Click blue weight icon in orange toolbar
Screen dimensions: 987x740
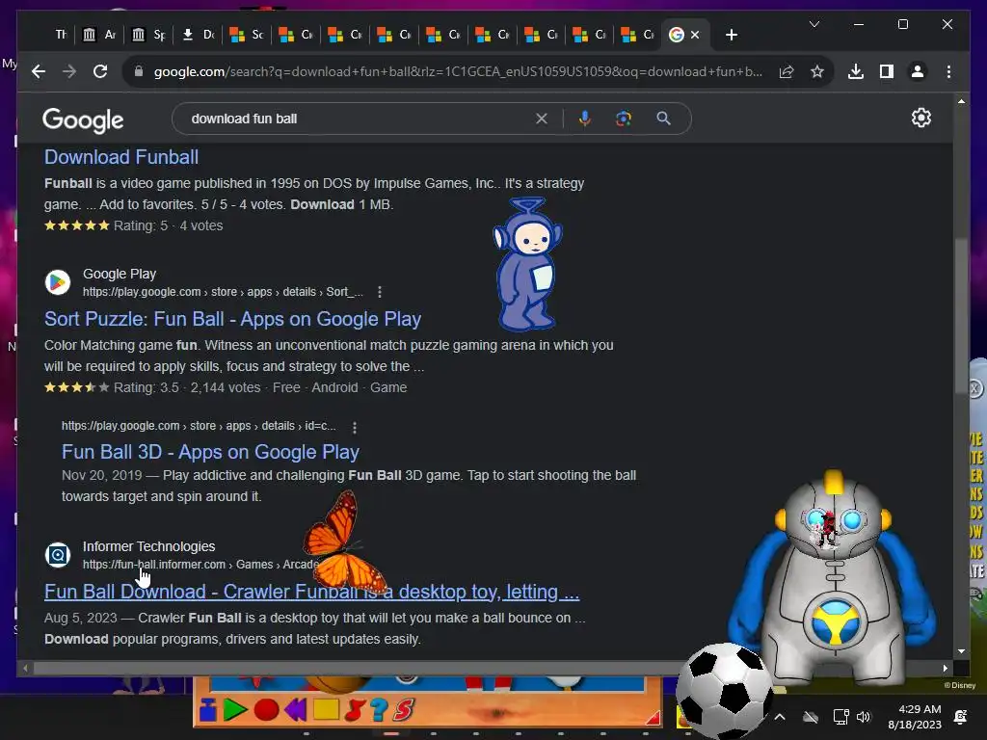coord(208,710)
